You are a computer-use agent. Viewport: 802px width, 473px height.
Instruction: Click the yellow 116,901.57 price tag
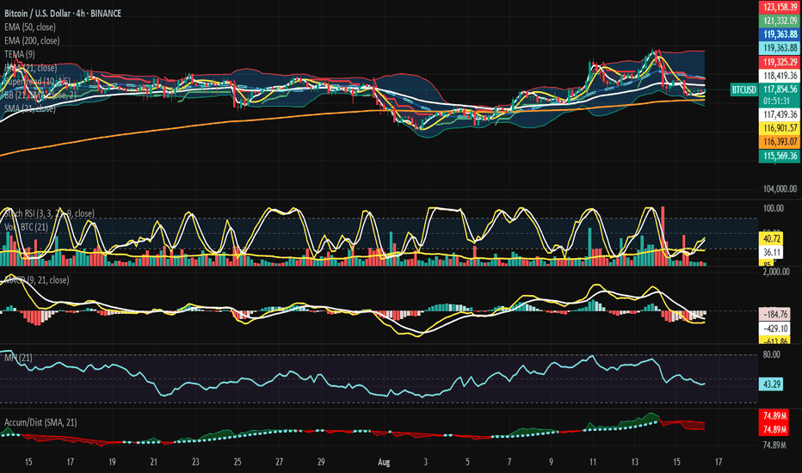780,128
